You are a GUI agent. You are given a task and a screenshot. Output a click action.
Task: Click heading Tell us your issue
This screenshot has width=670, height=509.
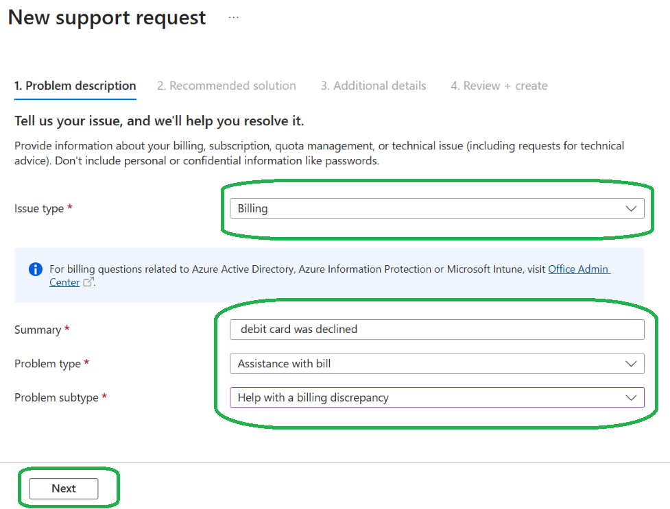tap(159, 121)
